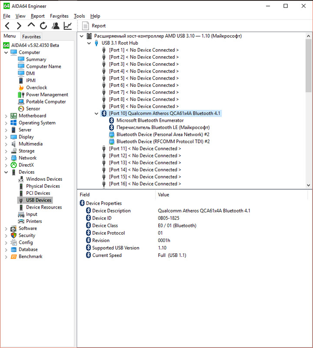Open the View menu
This screenshot has height=348, width=313.
(x=20, y=16)
